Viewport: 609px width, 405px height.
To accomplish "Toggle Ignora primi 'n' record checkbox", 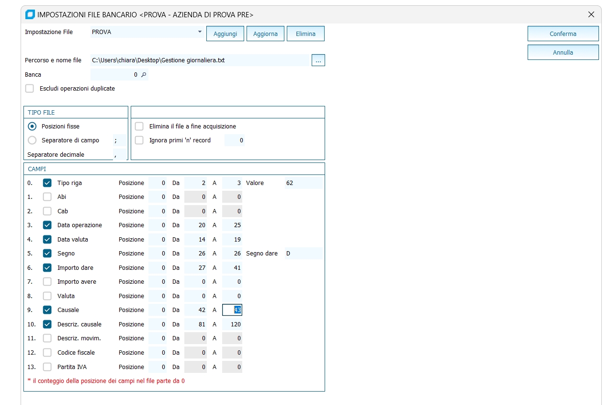I will [139, 140].
